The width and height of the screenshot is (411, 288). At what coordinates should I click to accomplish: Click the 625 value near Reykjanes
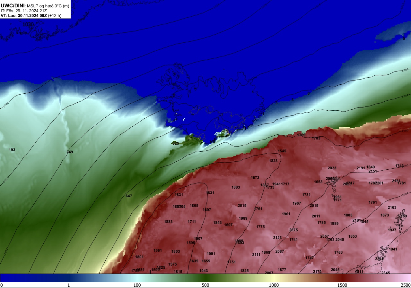point(176,143)
